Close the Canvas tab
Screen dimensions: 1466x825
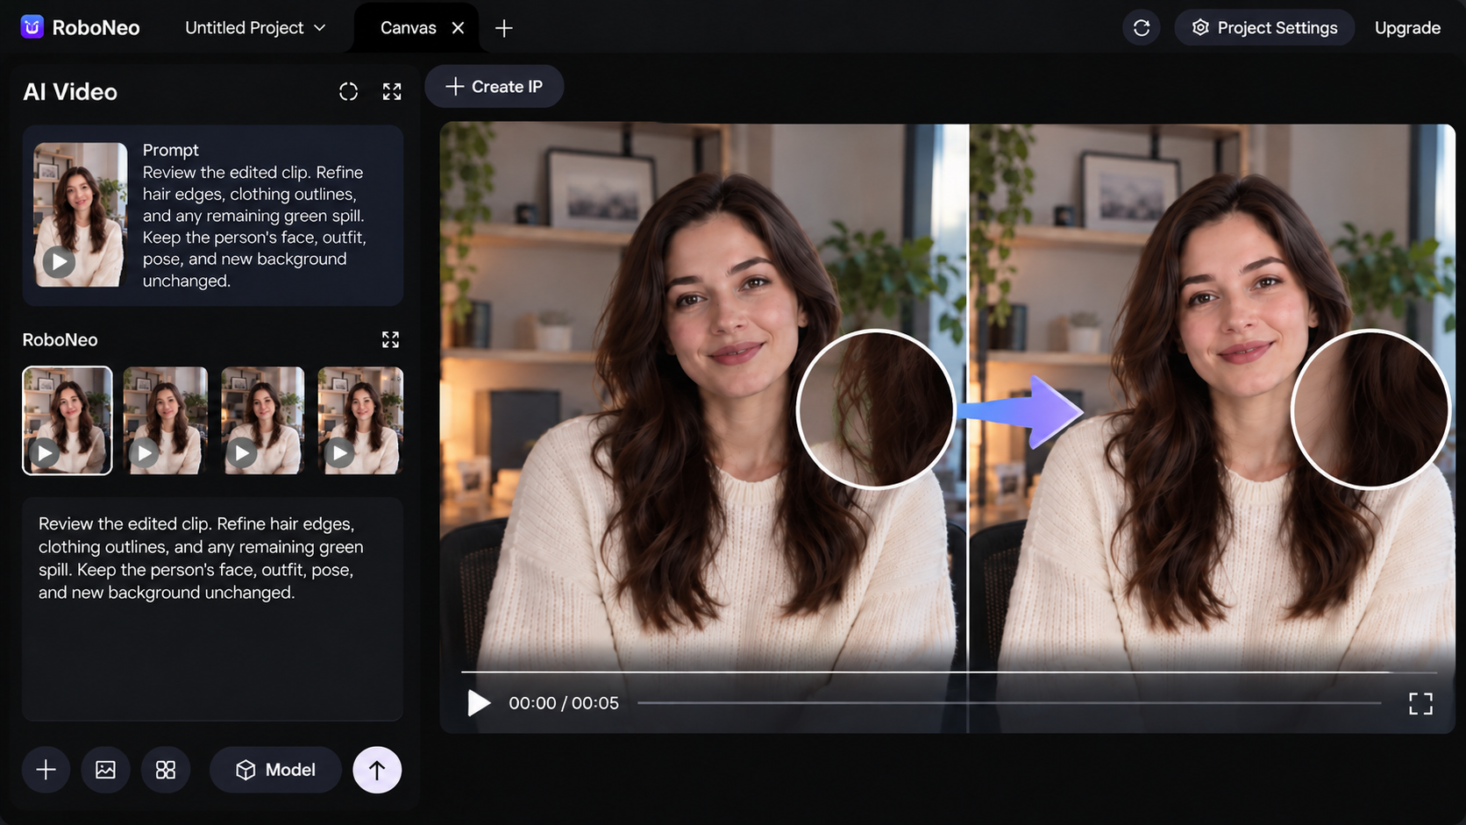(x=458, y=28)
